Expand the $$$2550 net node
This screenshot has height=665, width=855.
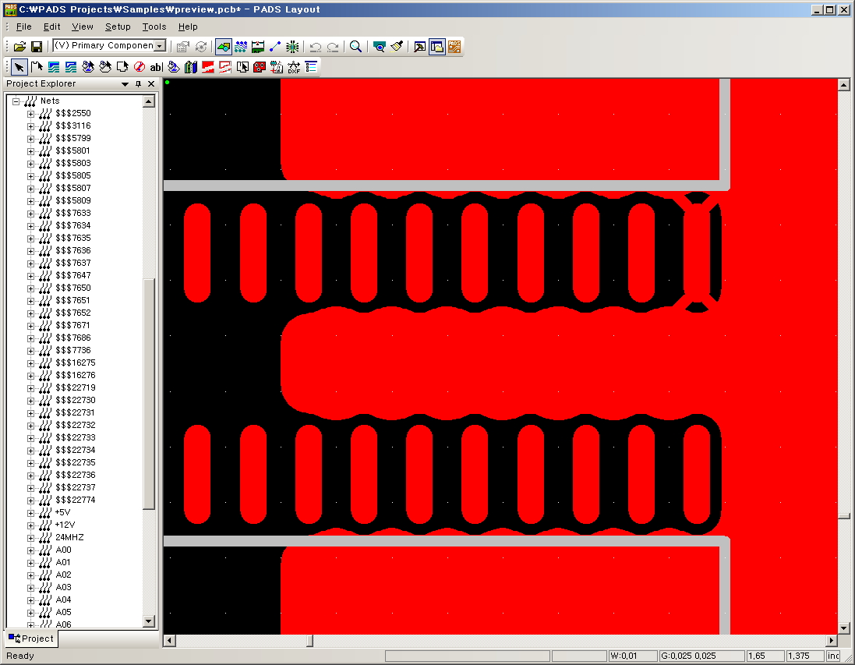30,114
